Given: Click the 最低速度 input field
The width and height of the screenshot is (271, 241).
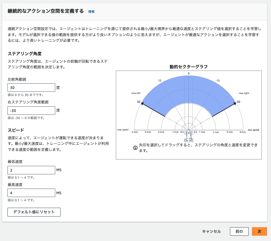Looking at the screenshot, I should pyautogui.click(x=31, y=170).
